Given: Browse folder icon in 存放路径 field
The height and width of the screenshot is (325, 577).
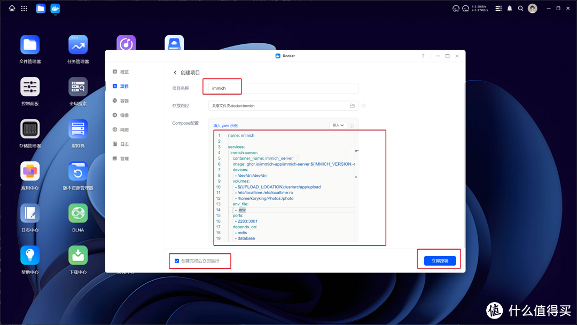Looking at the screenshot, I should point(352,106).
